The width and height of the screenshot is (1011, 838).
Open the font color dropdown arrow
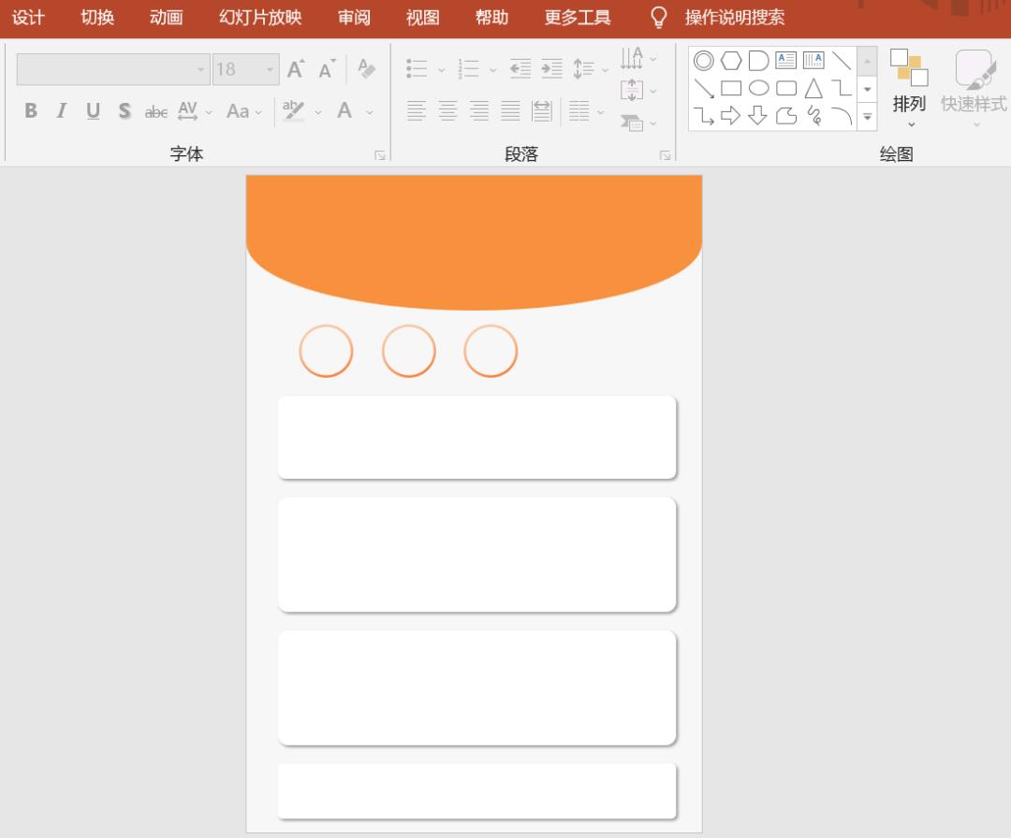[370, 112]
